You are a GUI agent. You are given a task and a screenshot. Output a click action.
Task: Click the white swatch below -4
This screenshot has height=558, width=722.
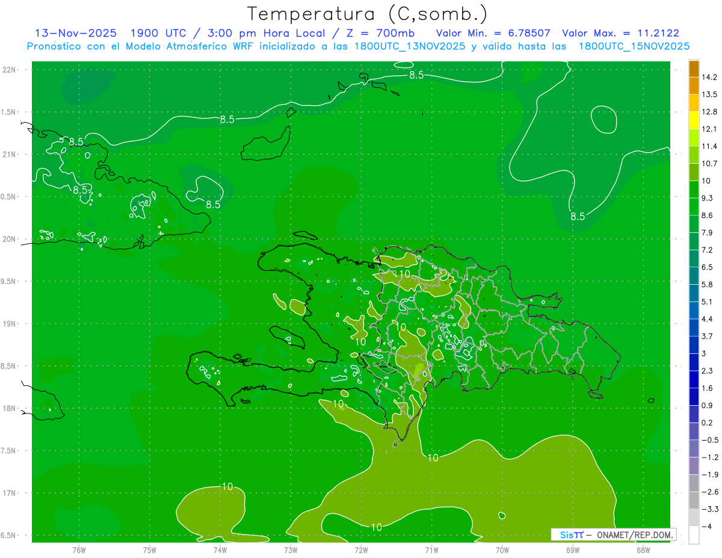(x=694, y=535)
